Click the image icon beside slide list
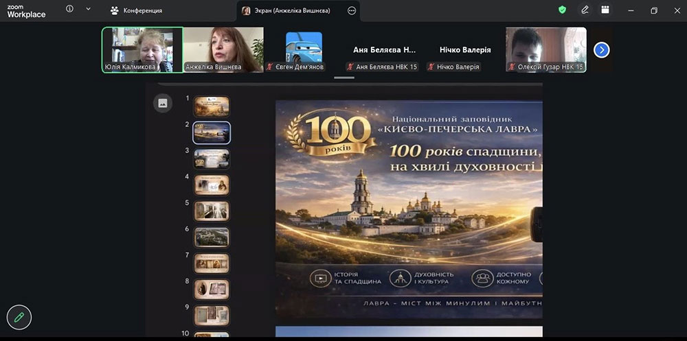687x341 pixels. click(163, 103)
